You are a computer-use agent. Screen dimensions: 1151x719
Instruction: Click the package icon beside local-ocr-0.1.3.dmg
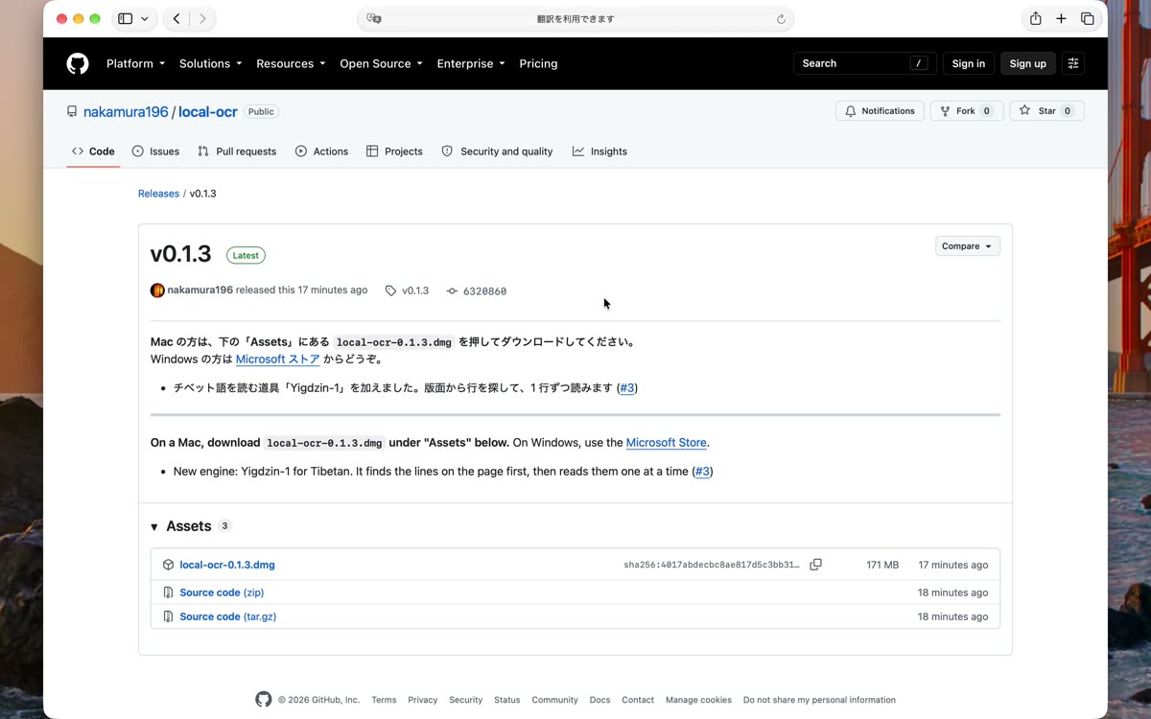click(x=168, y=565)
